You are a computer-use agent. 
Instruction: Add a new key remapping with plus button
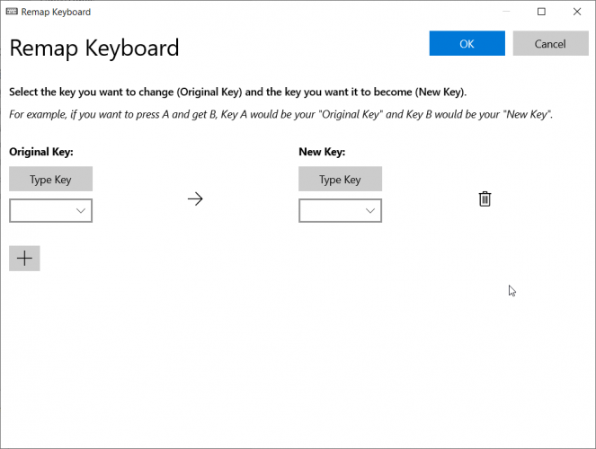(24, 258)
